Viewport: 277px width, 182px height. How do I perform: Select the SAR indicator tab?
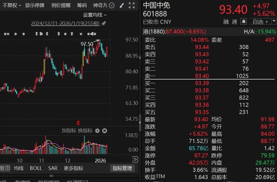tap(53, 168)
